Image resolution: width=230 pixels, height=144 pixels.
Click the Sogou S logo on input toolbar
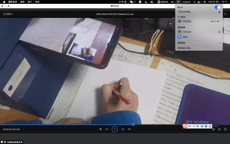[x=185, y=126]
